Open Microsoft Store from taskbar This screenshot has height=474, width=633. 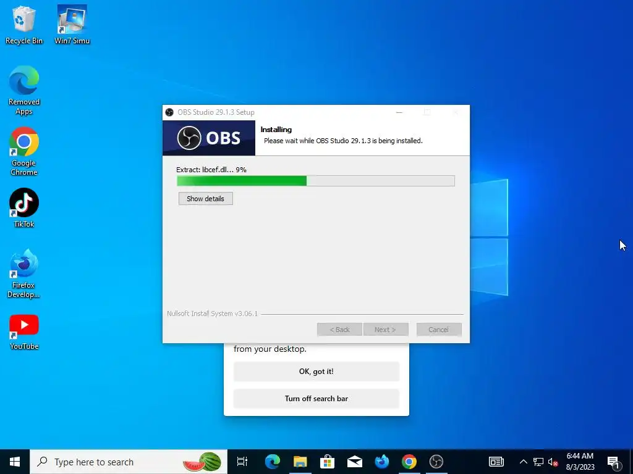pos(327,462)
